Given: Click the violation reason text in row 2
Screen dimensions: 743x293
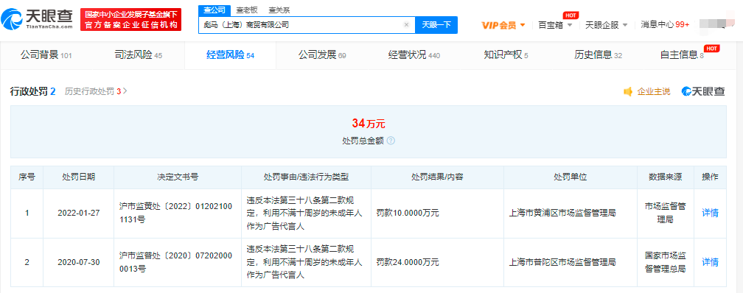Looking at the screenshot, I should 304,262.
